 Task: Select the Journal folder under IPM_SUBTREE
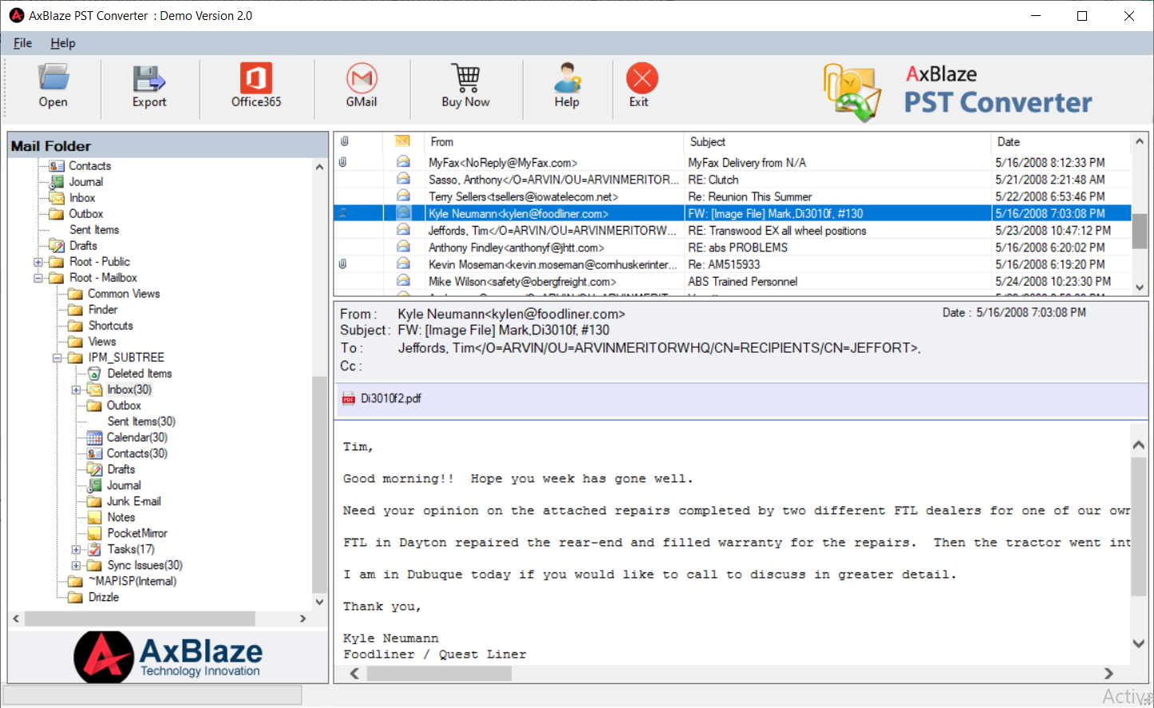point(124,485)
